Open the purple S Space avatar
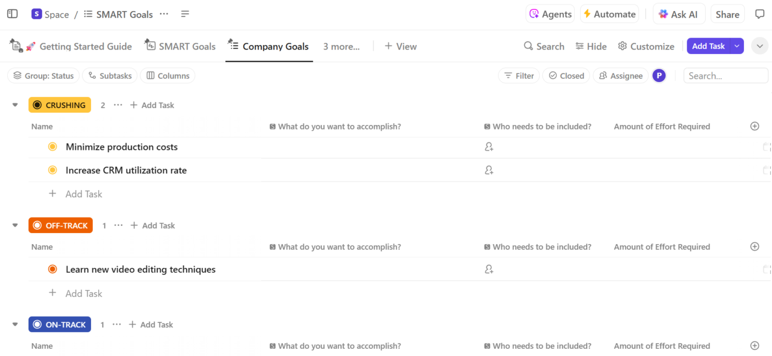This screenshot has width=772, height=356. (x=36, y=14)
